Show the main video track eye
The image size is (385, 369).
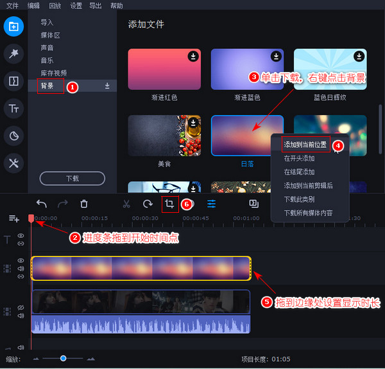pyautogui.click(x=21, y=307)
